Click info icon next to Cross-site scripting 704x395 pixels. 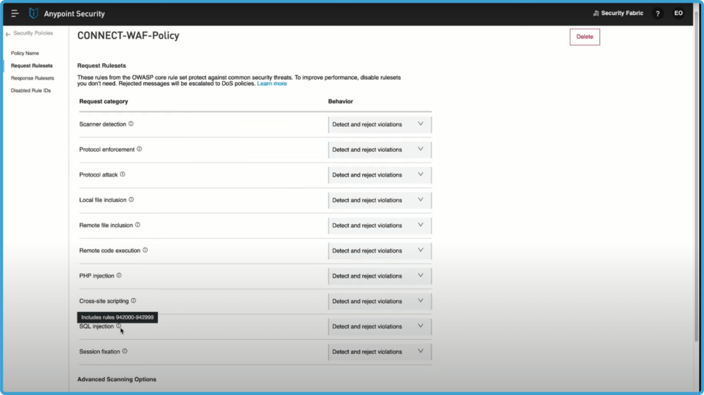pyautogui.click(x=133, y=301)
